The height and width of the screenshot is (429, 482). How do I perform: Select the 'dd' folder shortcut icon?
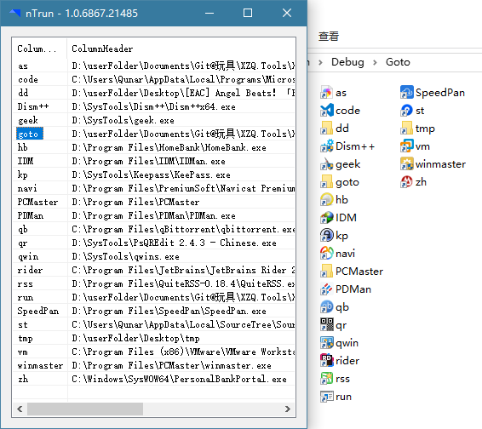(326, 129)
